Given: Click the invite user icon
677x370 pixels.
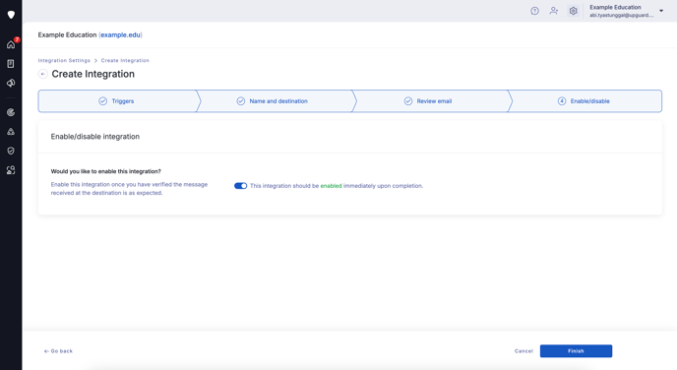Looking at the screenshot, I should point(554,11).
